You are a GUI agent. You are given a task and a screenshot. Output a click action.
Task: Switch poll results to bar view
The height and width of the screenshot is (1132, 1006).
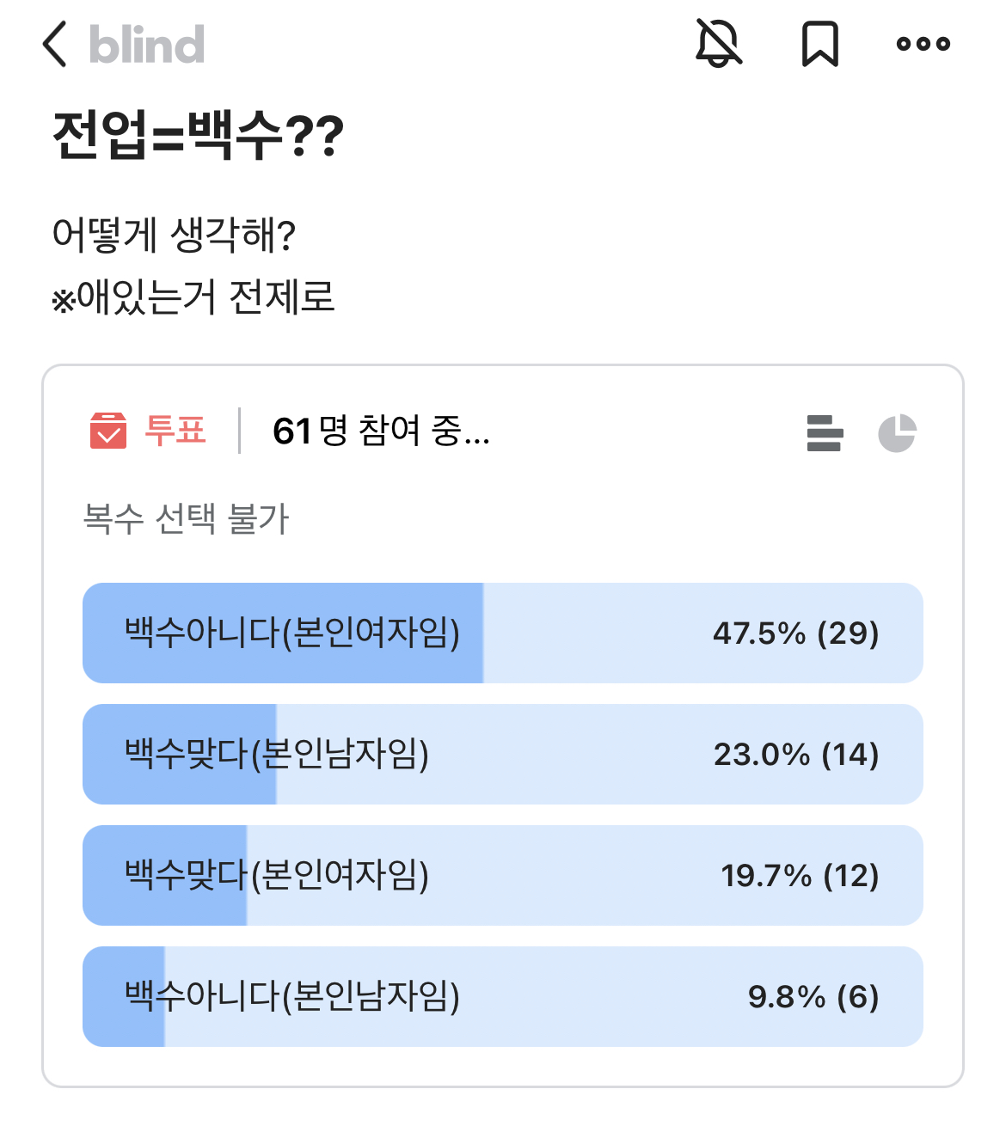pos(825,432)
